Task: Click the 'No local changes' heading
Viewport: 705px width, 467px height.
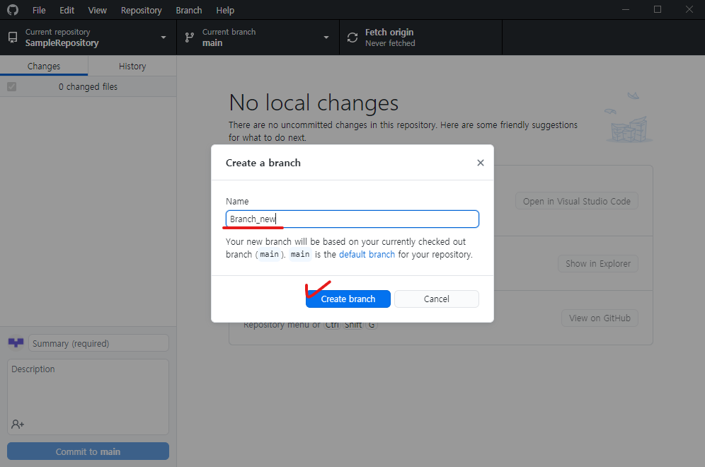Action: pyautogui.click(x=314, y=103)
